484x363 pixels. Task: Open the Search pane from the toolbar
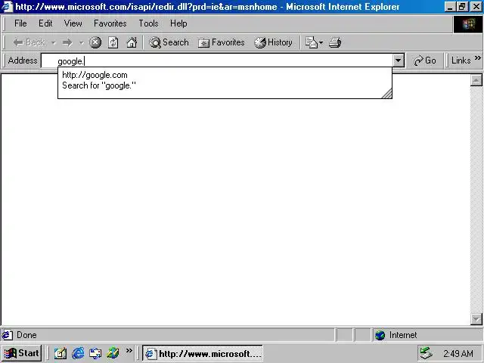coord(169,42)
